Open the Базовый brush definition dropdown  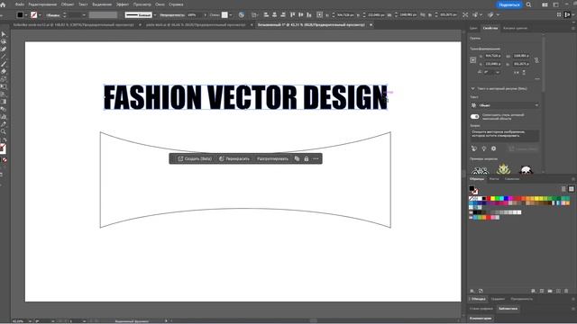tap(154, 15)
